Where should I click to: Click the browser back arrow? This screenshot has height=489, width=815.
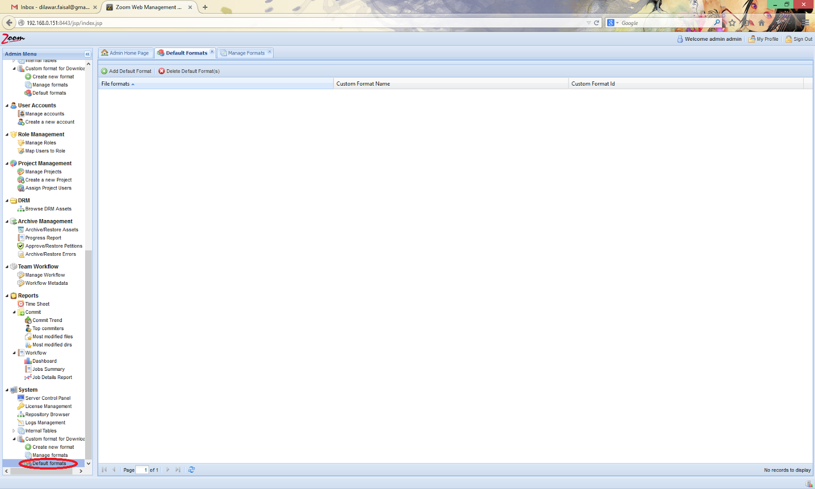click(x=9, y=22)
